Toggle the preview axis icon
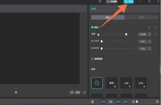The width and height of the screenshot is (161, 105). tap(125, 101)
